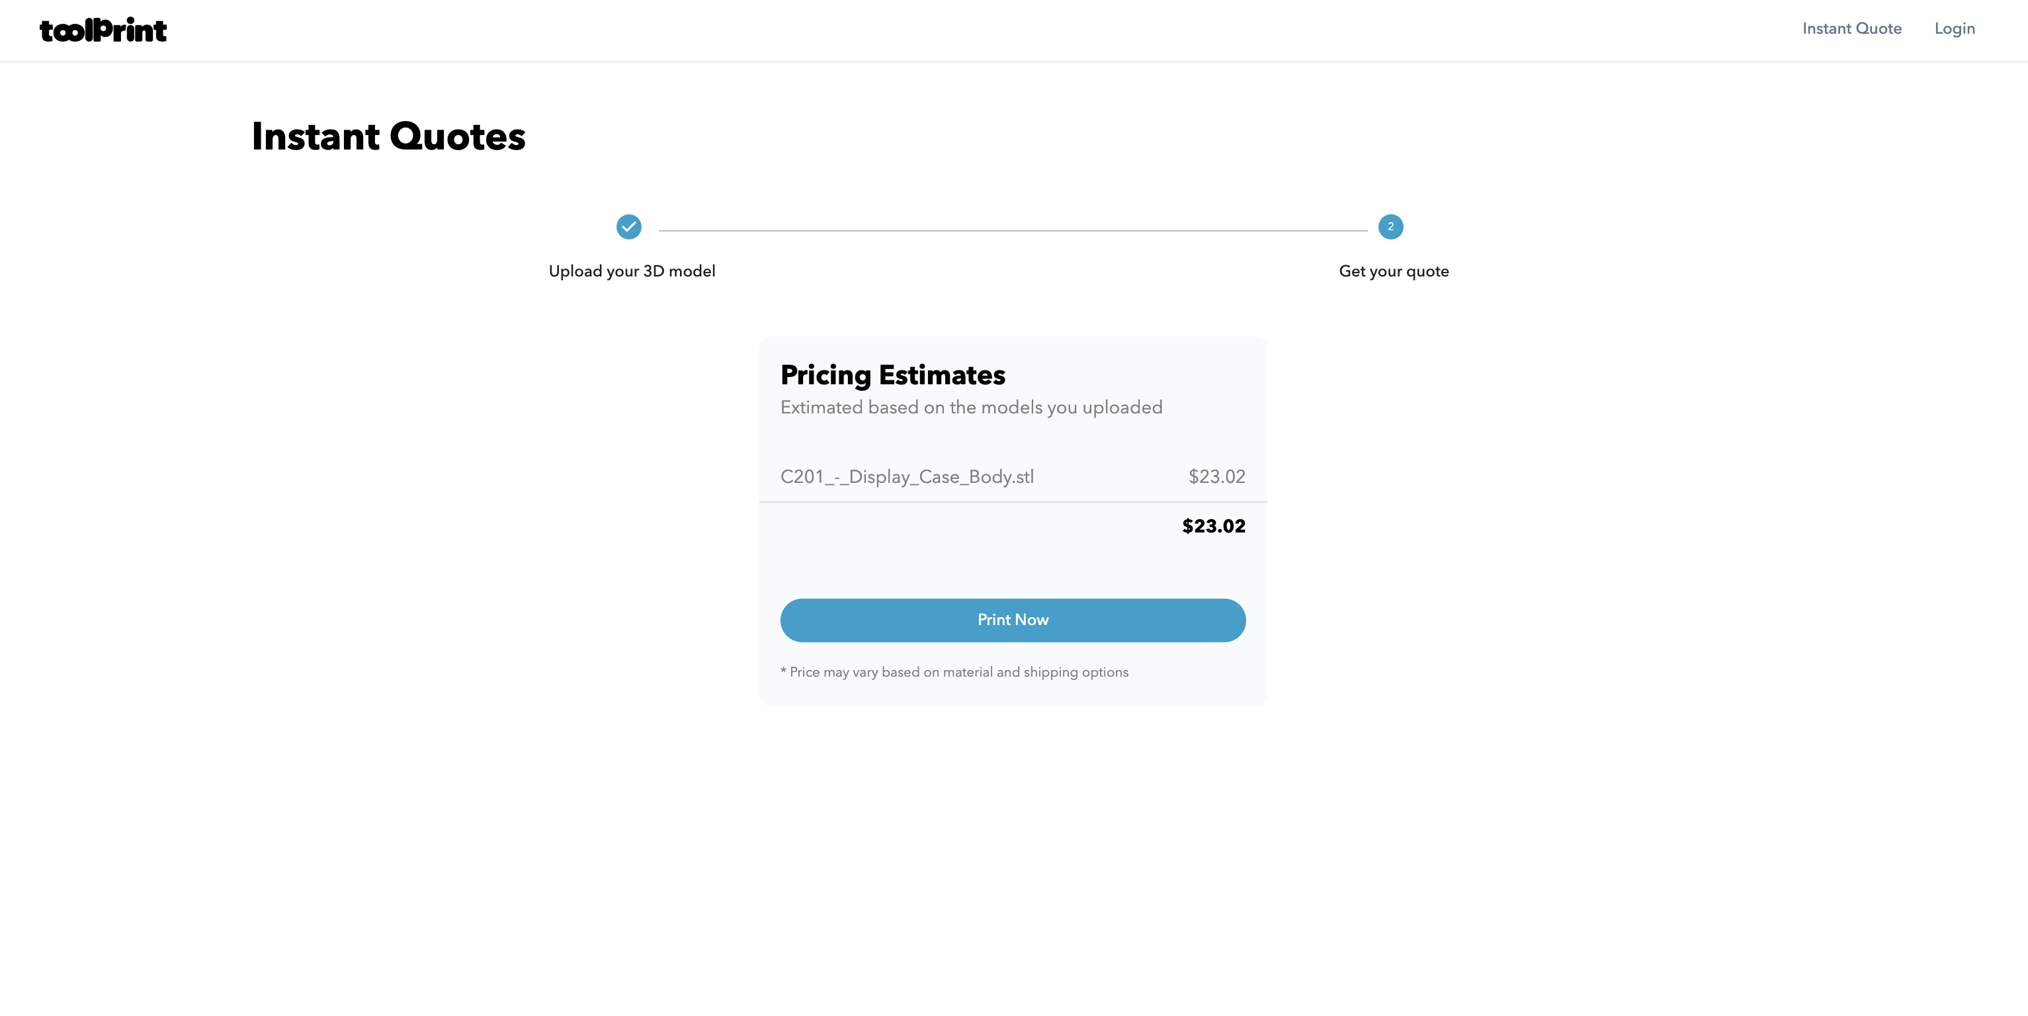Click the Instant Quotes page title
This screenshot has height=1016, width=2028.
click(388, 137)
